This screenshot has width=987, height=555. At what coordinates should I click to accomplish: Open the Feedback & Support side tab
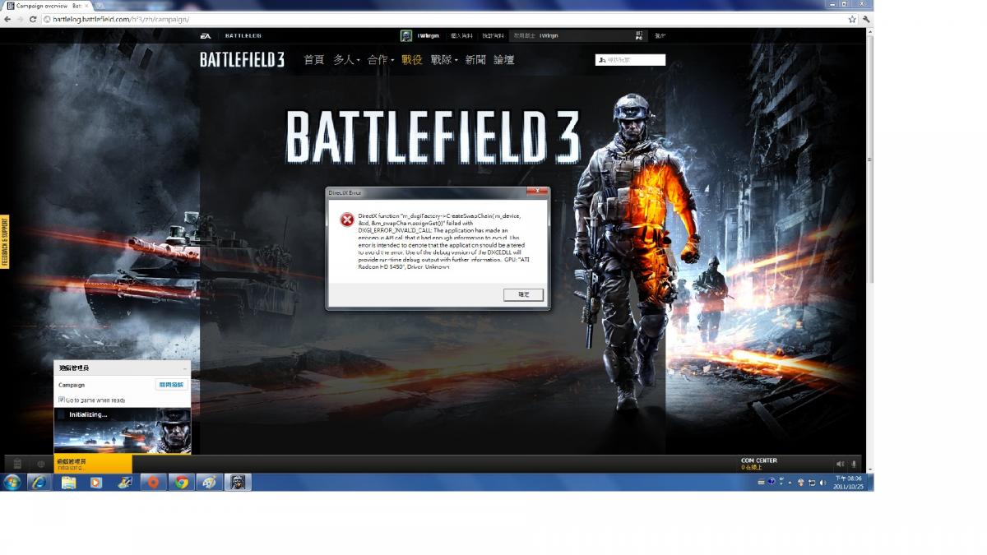point(4,242)
